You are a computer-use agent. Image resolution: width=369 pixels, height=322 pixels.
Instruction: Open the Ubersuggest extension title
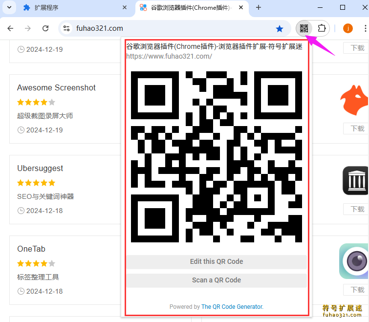(x=40, y=169)
